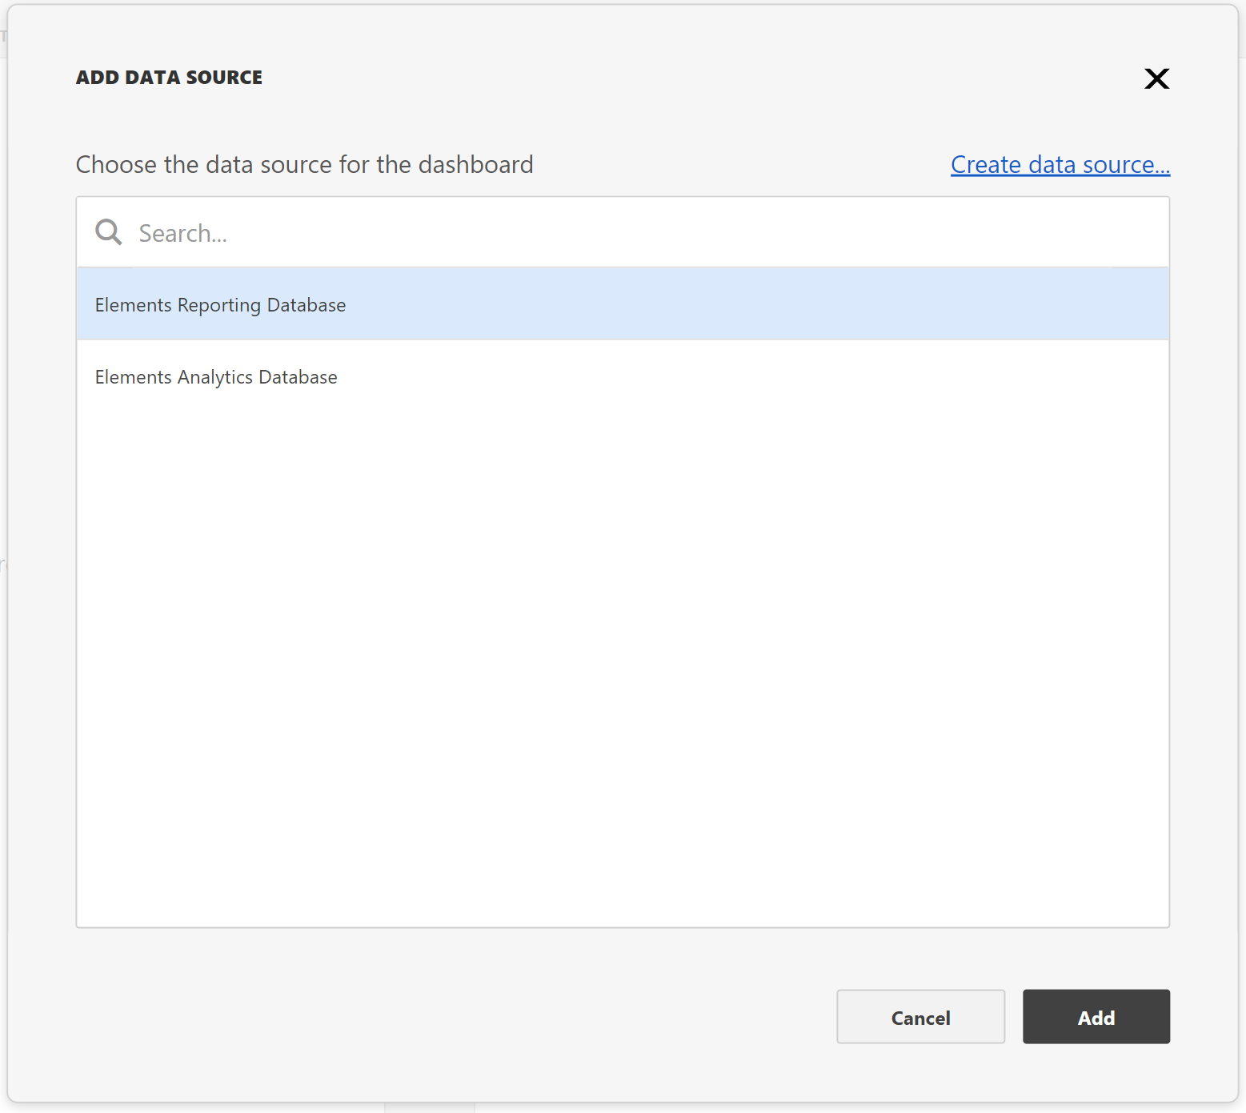The height and width of the screenshot is (1113, 1246).
Task: Click the magnifying glass search icon
Action: 109,232
